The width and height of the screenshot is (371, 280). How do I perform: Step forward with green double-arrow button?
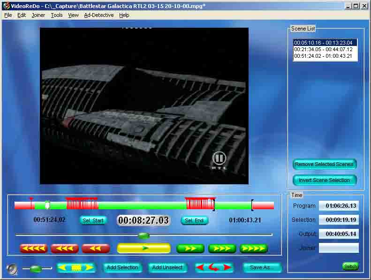(190, 249)
